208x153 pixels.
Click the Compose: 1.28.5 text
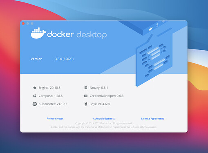[51, 96]
